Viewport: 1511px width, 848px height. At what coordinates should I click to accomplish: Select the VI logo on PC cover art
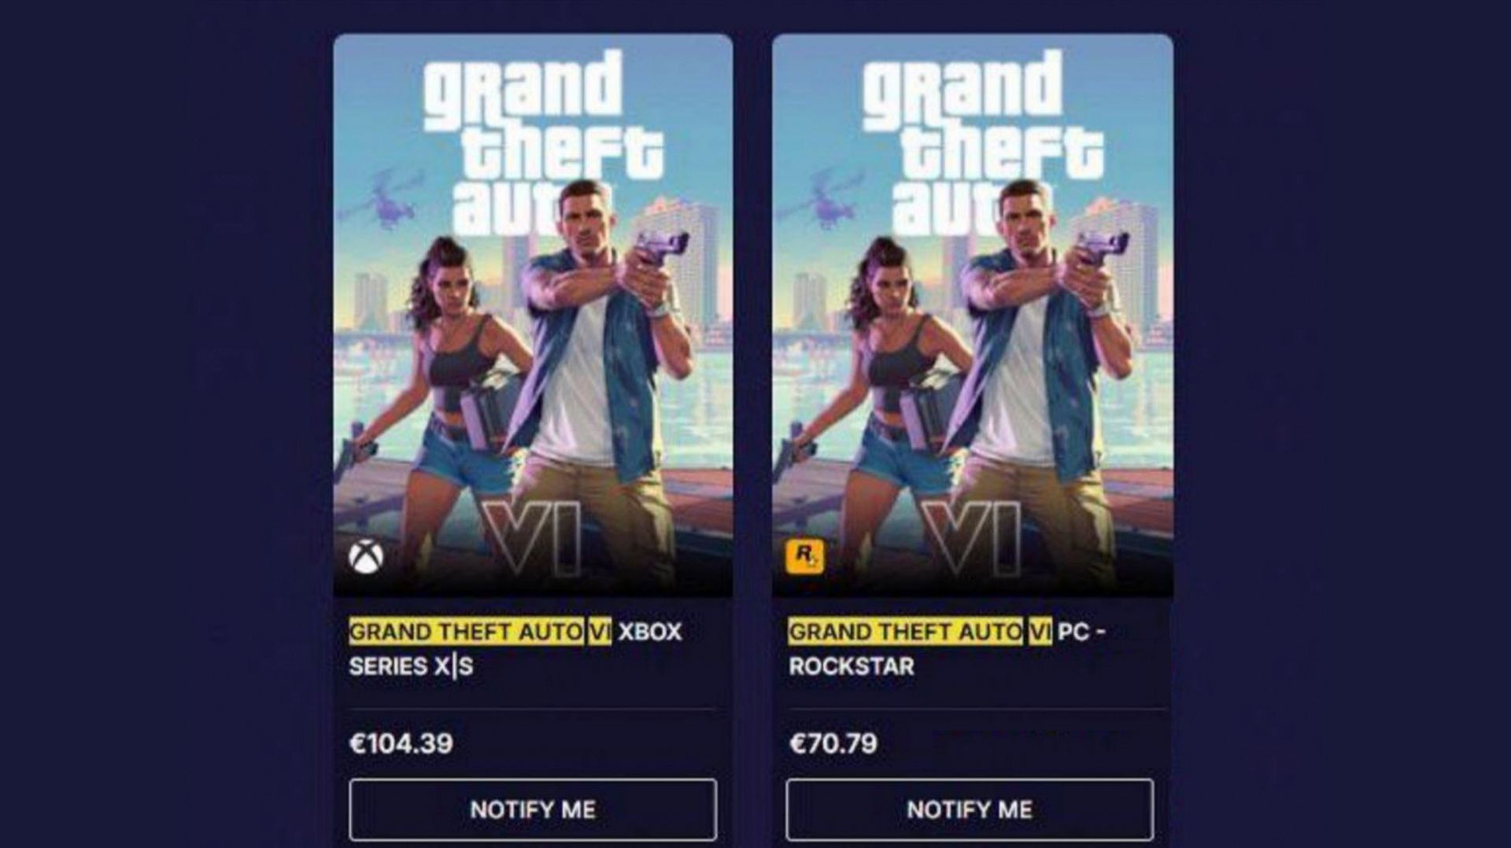pos(971,539)
